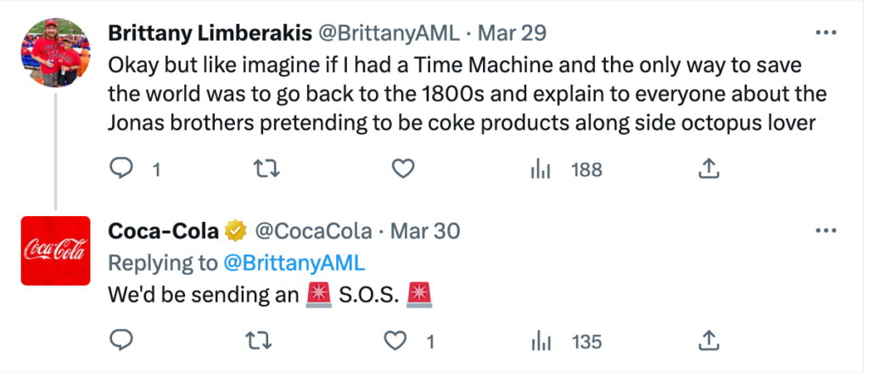
Task: Open more options on Brittany's tweet
Action: 825,33
